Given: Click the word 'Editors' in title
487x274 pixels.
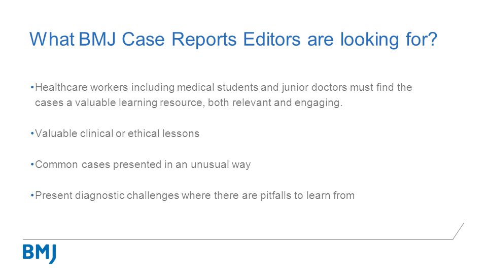Looking at the screenshot, I should pos(271,39).
